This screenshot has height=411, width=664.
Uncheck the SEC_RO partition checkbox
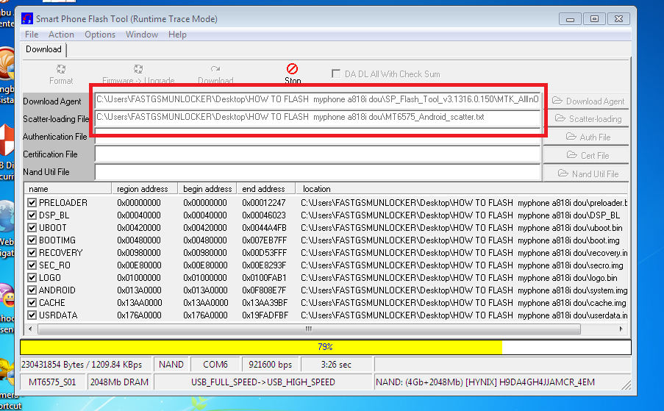(32, 265)
